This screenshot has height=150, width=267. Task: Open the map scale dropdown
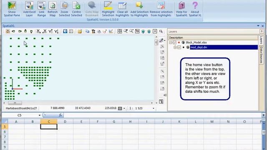tap(154, 108)
